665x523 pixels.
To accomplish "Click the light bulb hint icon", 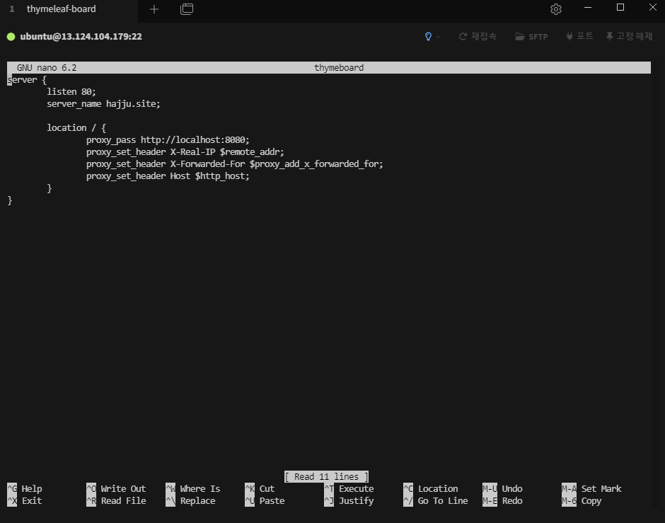I will click(428, 37).
